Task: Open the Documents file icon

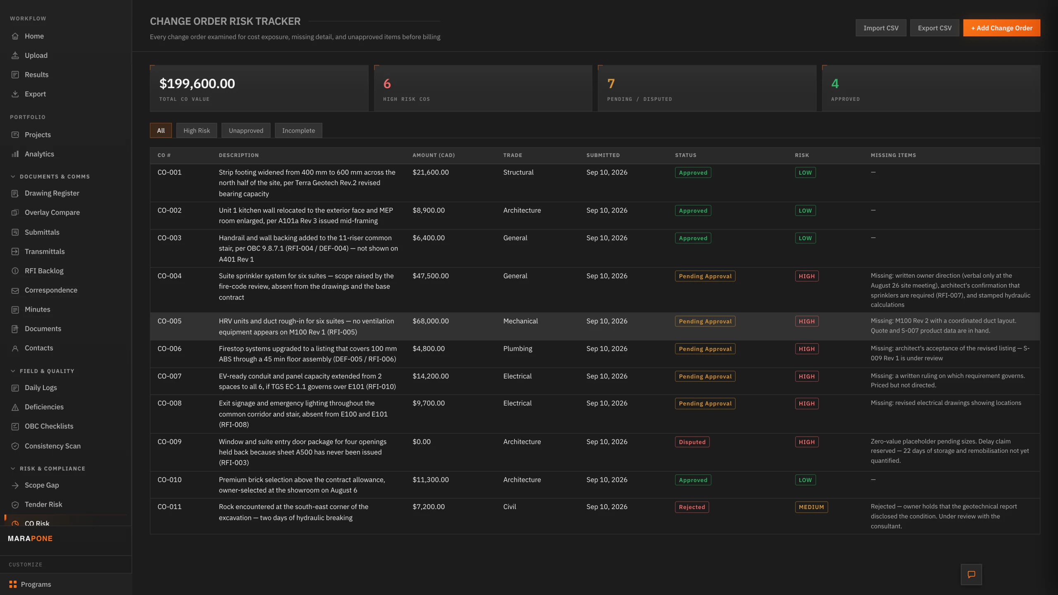Action: click(x=15, y=329)
